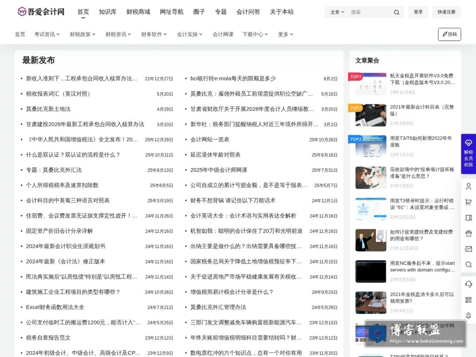
Task: Click the sidebar magnifier search icon
Action: click(468, 265)
